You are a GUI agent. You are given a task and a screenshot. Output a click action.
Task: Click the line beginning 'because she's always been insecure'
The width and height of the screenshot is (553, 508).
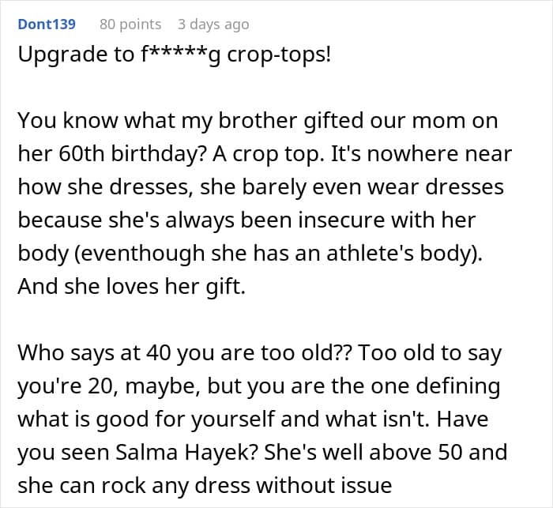click(246, 220)
